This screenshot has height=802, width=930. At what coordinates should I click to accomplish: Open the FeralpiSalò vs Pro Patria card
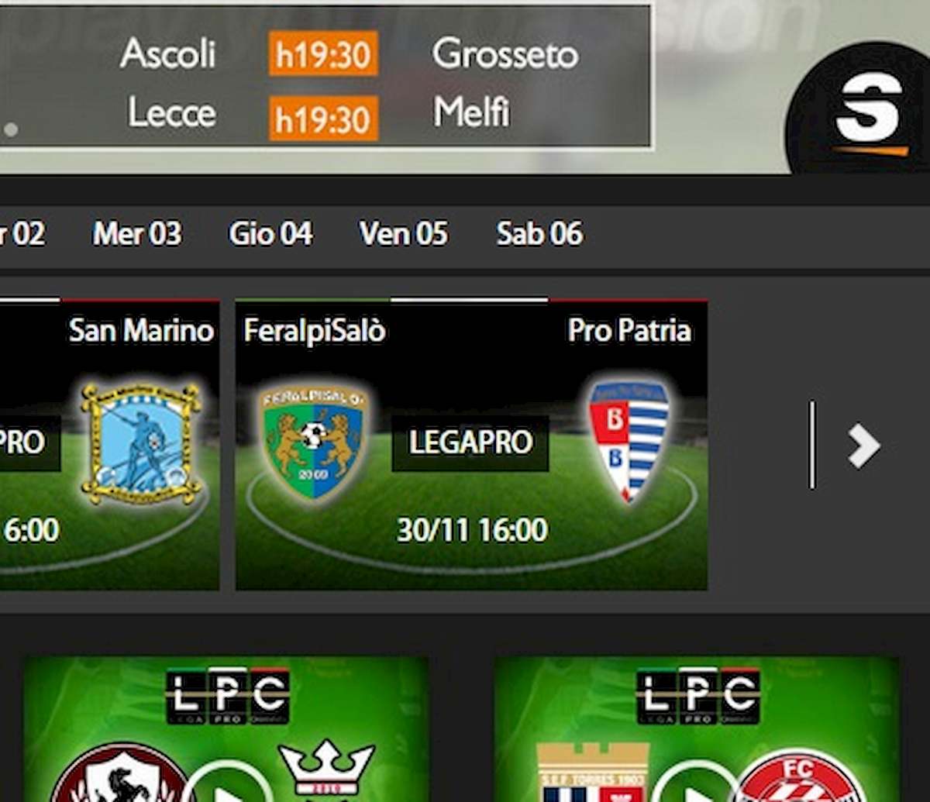click(471, 444)
